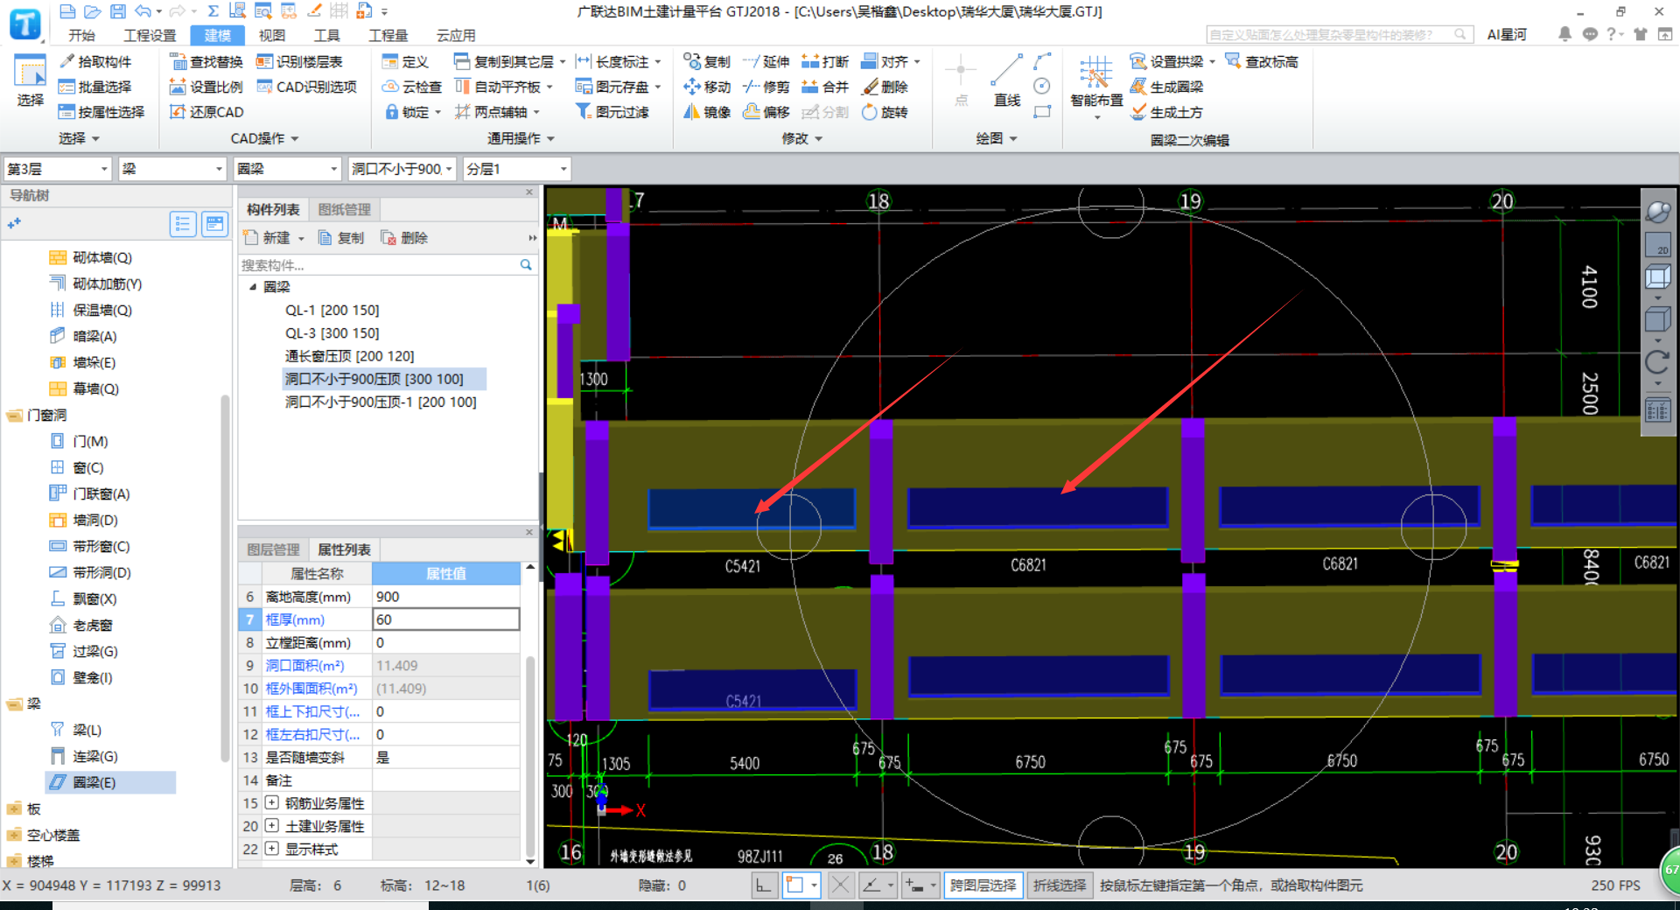
Task: Open the 分层1 layer dropdown
Action: click(x=516, y=169)
